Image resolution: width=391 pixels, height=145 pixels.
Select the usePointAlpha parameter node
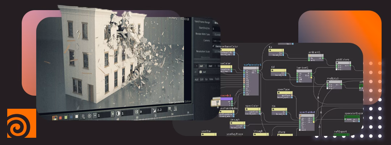(227, 113)
